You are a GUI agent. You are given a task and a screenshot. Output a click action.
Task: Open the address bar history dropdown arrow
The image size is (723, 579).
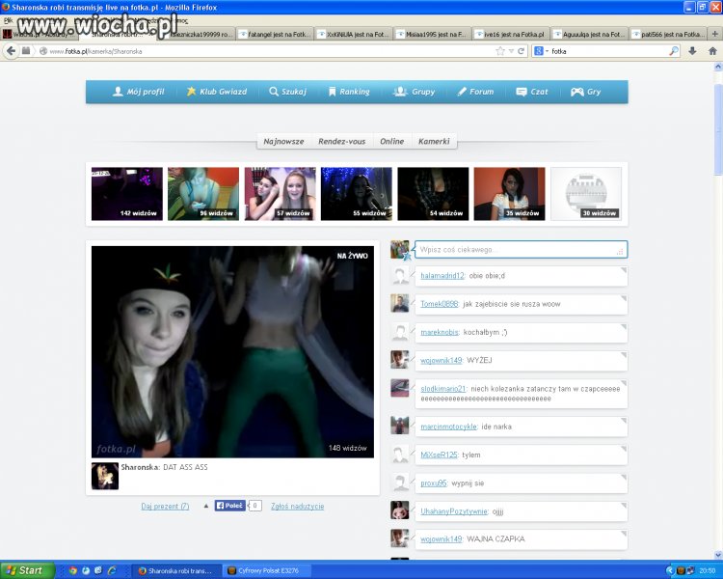[x=511, y=51]
